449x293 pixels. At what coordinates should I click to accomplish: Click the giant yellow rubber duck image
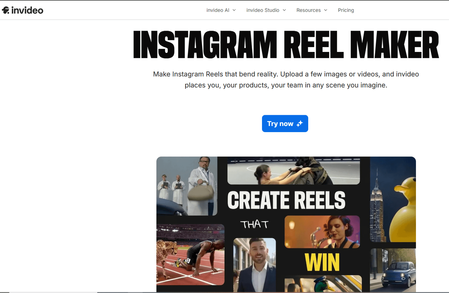tap(393, 199)
